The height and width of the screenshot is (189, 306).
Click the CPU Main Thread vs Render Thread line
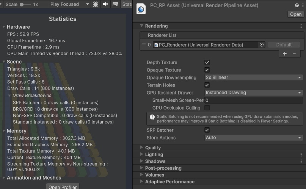click(64, 54)
